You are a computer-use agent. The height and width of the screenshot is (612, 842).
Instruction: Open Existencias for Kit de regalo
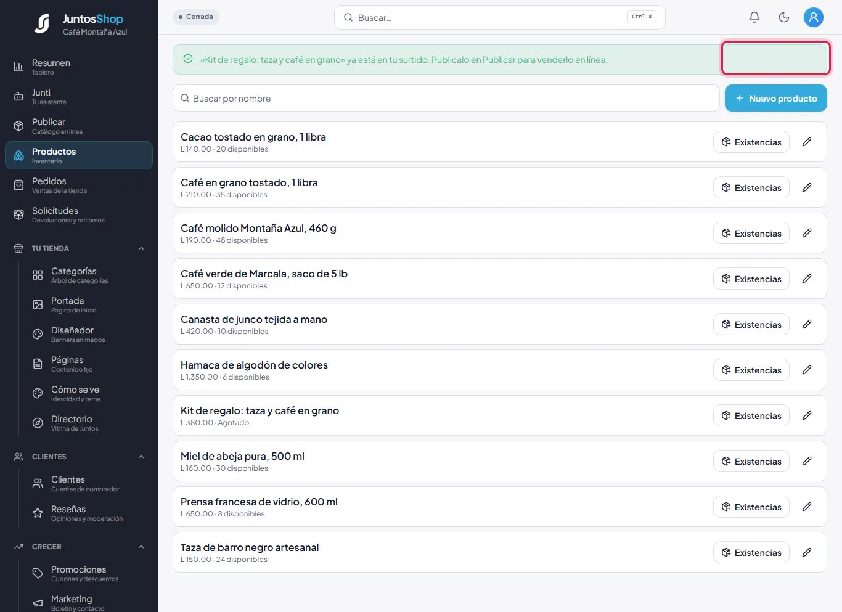(x=751, y=415)
